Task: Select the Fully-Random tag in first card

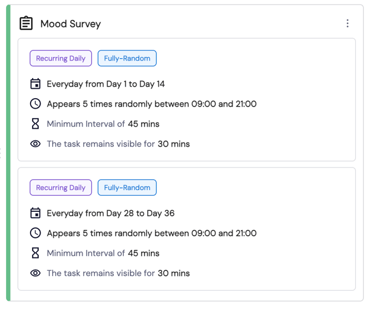Action: click(x=127, y=58)
